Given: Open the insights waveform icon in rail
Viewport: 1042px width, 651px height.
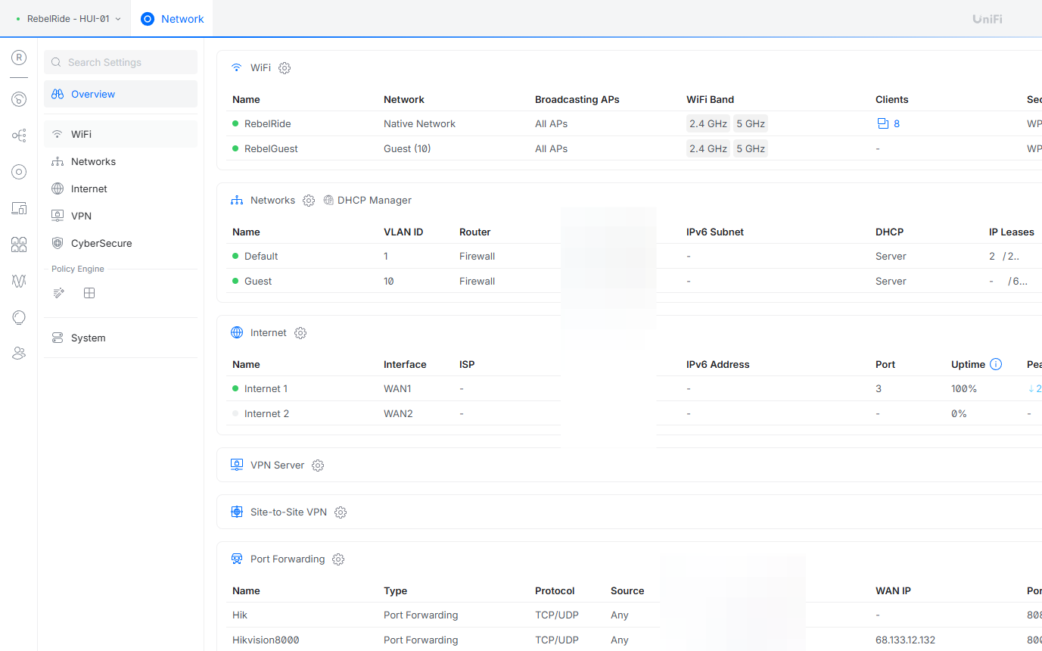Looking at the screenshot, I should pos(19,281).
